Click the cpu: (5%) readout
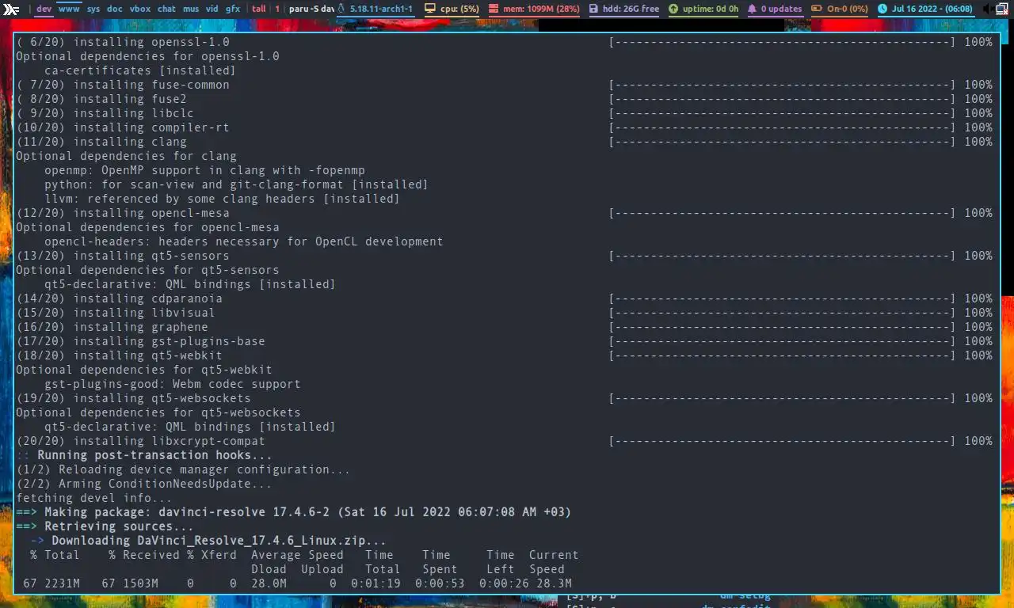 click(459, 9)
